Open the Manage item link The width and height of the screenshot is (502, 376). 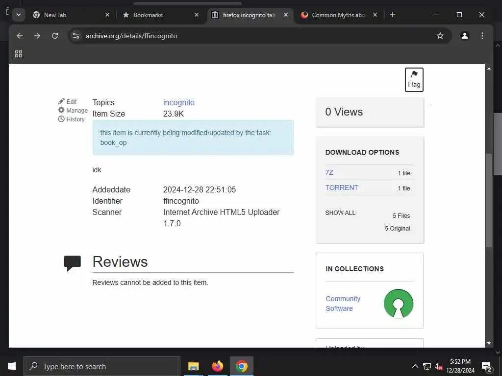[x=73, y=110]
